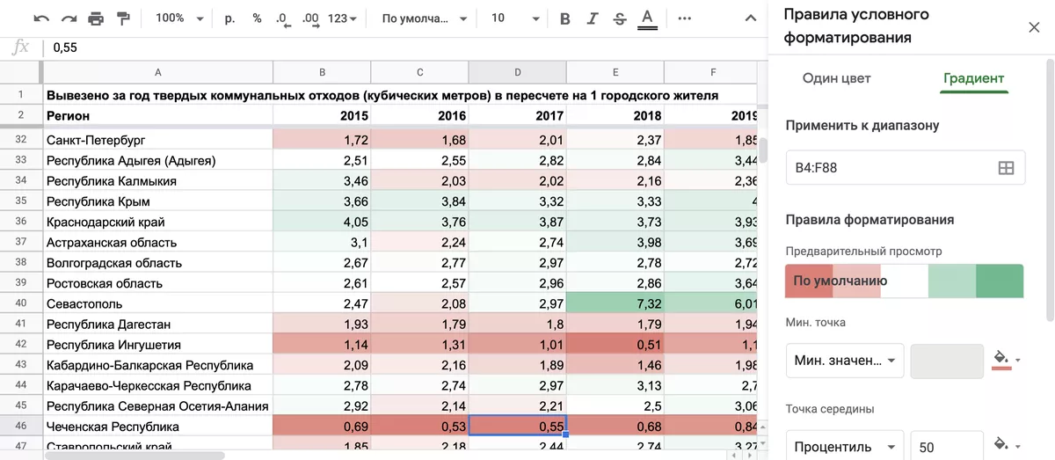Viewport: 1055px width, 460px height.
Task: Collapse the toolbar with the chevron
Action: click(750, 18)
